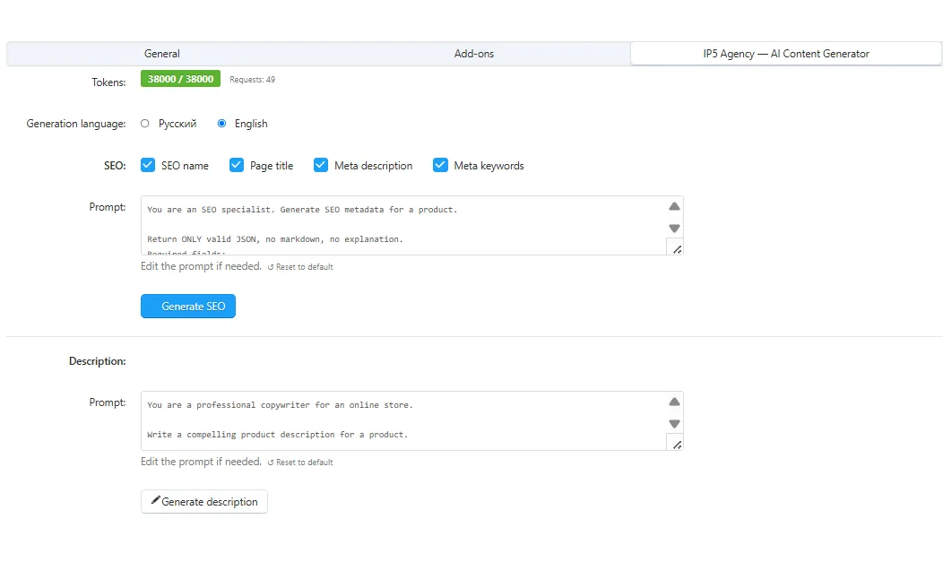Click the 'Requests: 49' text
Image resolution: width=943 pixels, height=588 pixels.
(x=253, y=80)
